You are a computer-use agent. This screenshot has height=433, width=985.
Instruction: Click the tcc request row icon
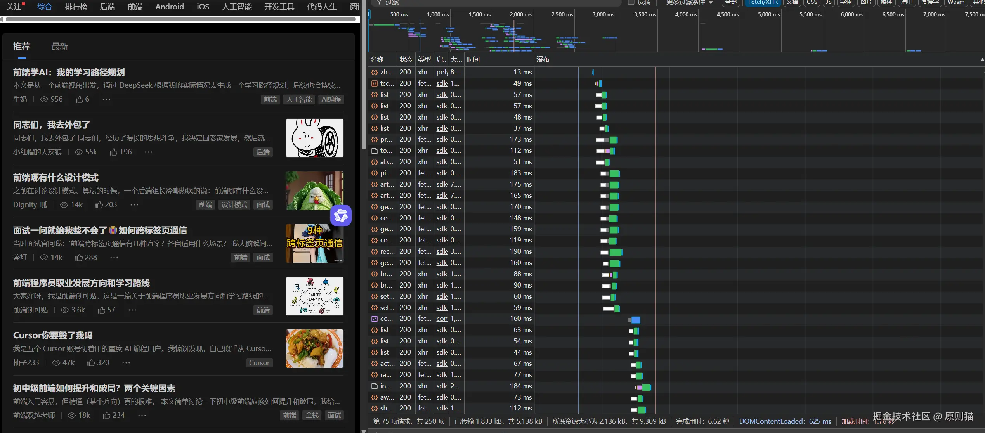(375, 83)
